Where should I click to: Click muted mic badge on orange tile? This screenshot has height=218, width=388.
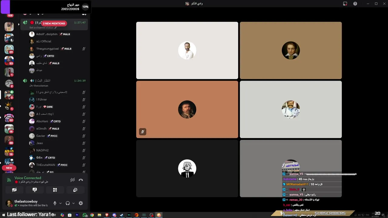[x=142, y=132]
